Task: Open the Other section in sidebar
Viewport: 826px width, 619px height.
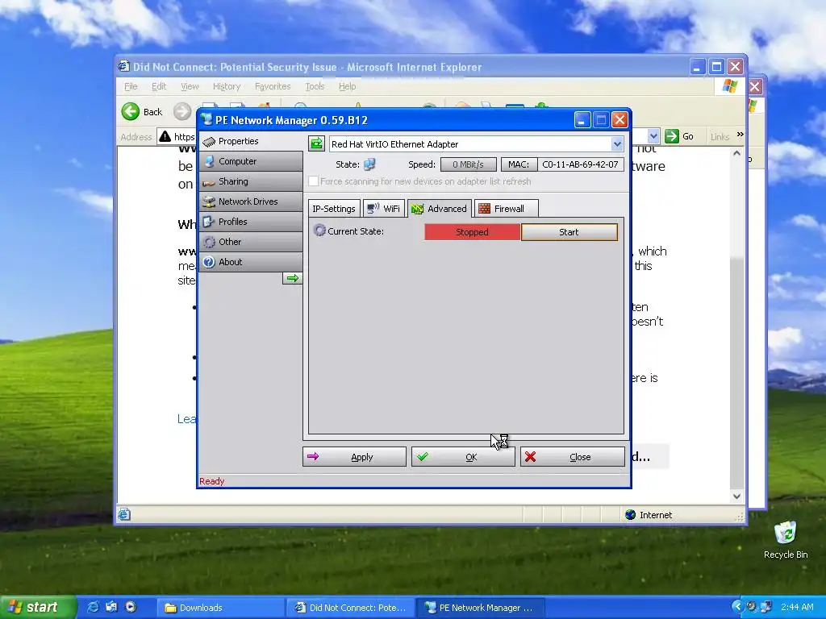Action: tap(251, 242)
